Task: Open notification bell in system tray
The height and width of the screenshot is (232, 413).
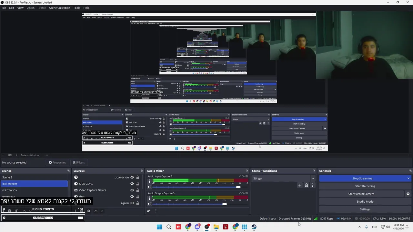Action: pyautogui.click(x=407, y=227)
